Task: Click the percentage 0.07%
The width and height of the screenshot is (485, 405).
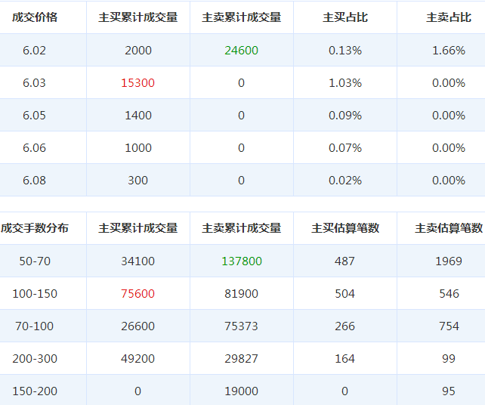Action: (345, 148)
